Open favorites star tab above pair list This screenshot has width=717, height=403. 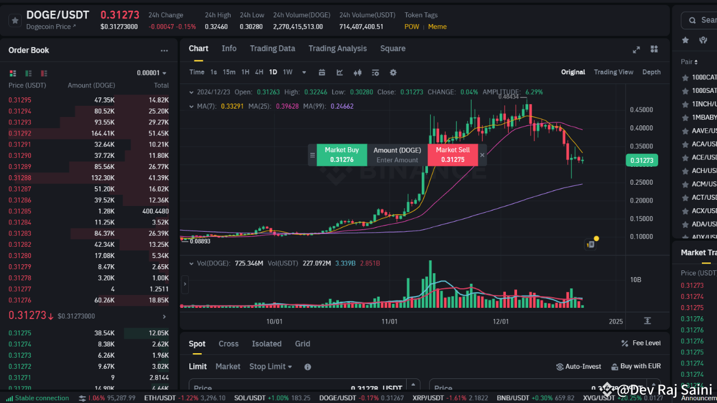(x=685, y=40)
